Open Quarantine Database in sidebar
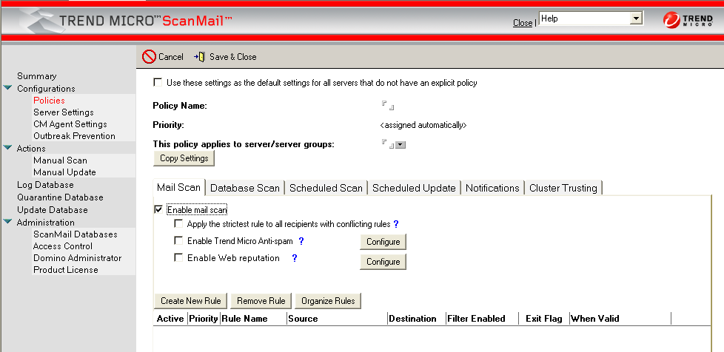 click(x=60, y=197)
